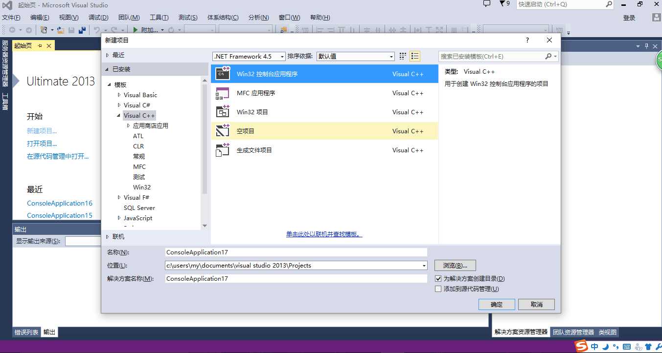Open the 调试(D) menu
This screenshot has width=662, height=353.
(x=98, y=18)
